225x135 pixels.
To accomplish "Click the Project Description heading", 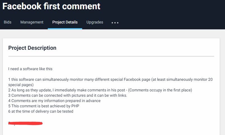I will click(x=32, y=48).
